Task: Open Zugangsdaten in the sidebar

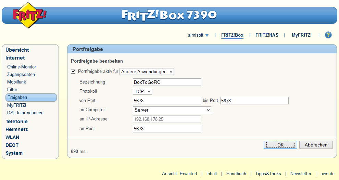Action: click(21, 75)
